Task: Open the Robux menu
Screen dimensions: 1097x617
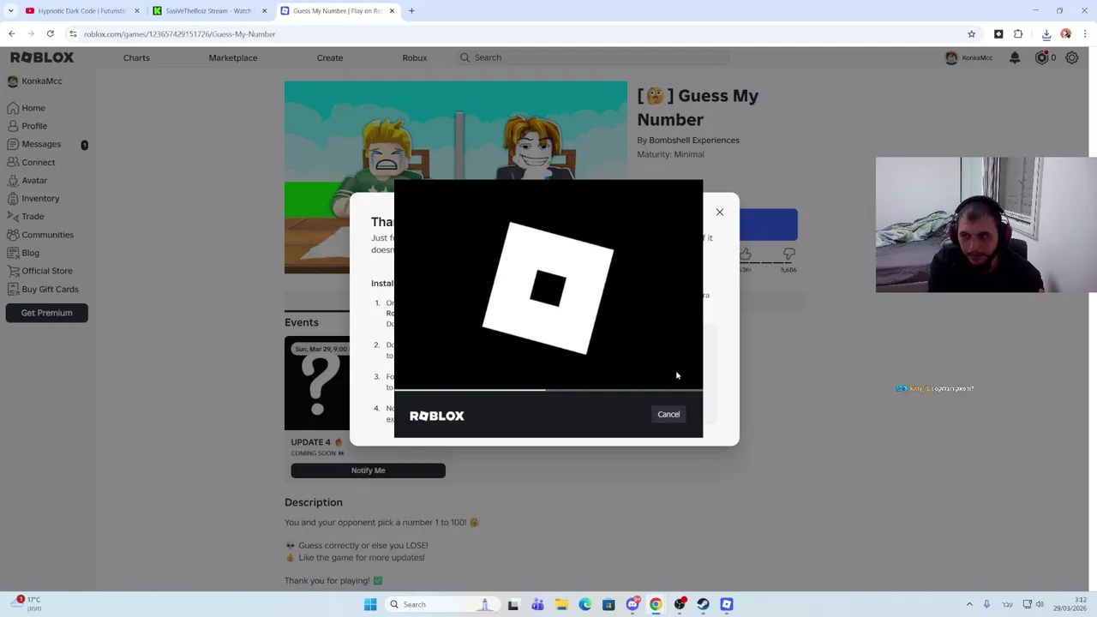Action: tap(415, 57)
